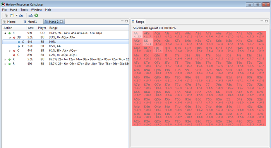The height and width of the screenshot is (148, 271).
Task: Expand the SB raise 490 53.0% node
Action: [5, 64]
